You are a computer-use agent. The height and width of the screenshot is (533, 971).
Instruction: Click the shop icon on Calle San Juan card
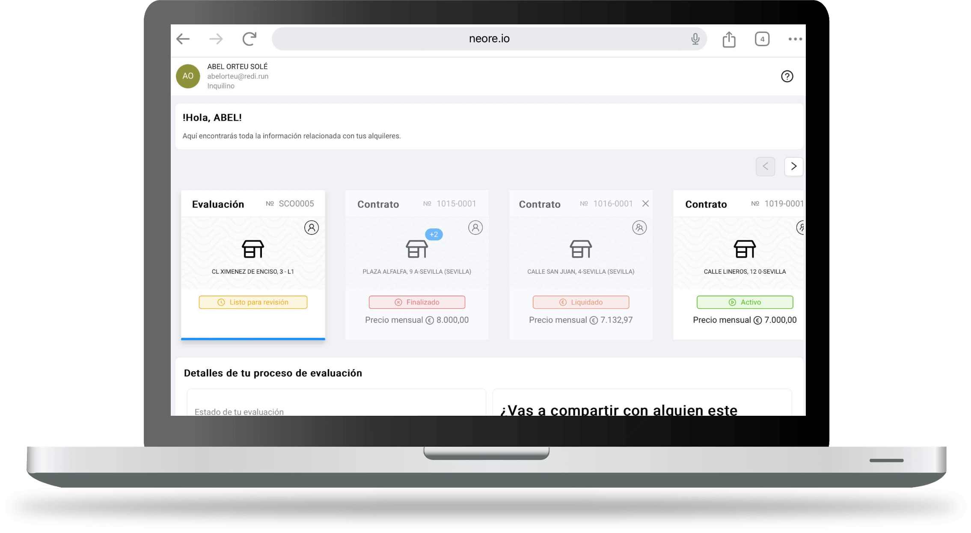coord(580,249)
